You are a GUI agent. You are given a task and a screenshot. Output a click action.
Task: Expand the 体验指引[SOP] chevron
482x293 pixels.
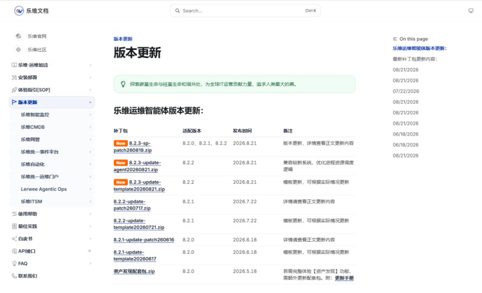tap(90, 90)
